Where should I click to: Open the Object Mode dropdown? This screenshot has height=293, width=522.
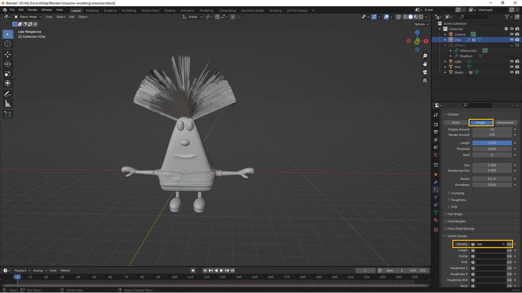point(28,17)
